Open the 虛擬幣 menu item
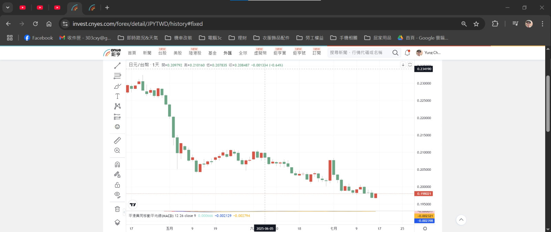This screenshot has width=551, height=232. click(x=260, y=53)
